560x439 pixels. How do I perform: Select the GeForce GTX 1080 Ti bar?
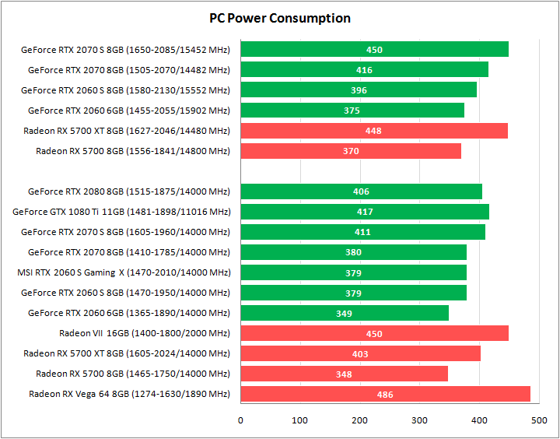pos(365,212)
